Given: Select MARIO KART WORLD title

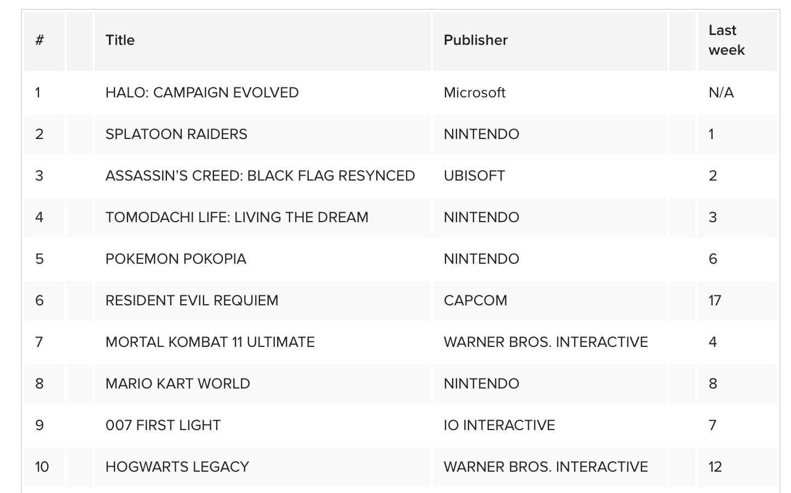Looking at the screenshot, I should [x=177, y=384].
